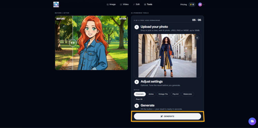Click the before/after comparison slider handle

pos(73,43)
